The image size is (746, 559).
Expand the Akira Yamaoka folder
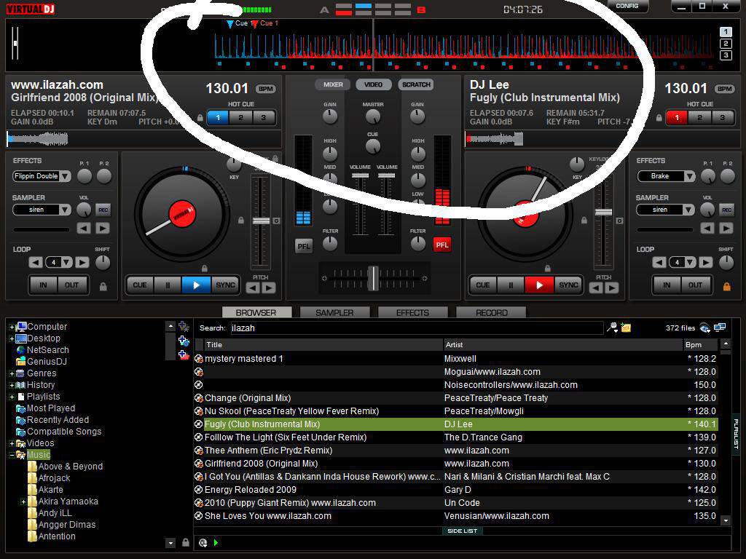pyautogui.click(x=23, y=501)
